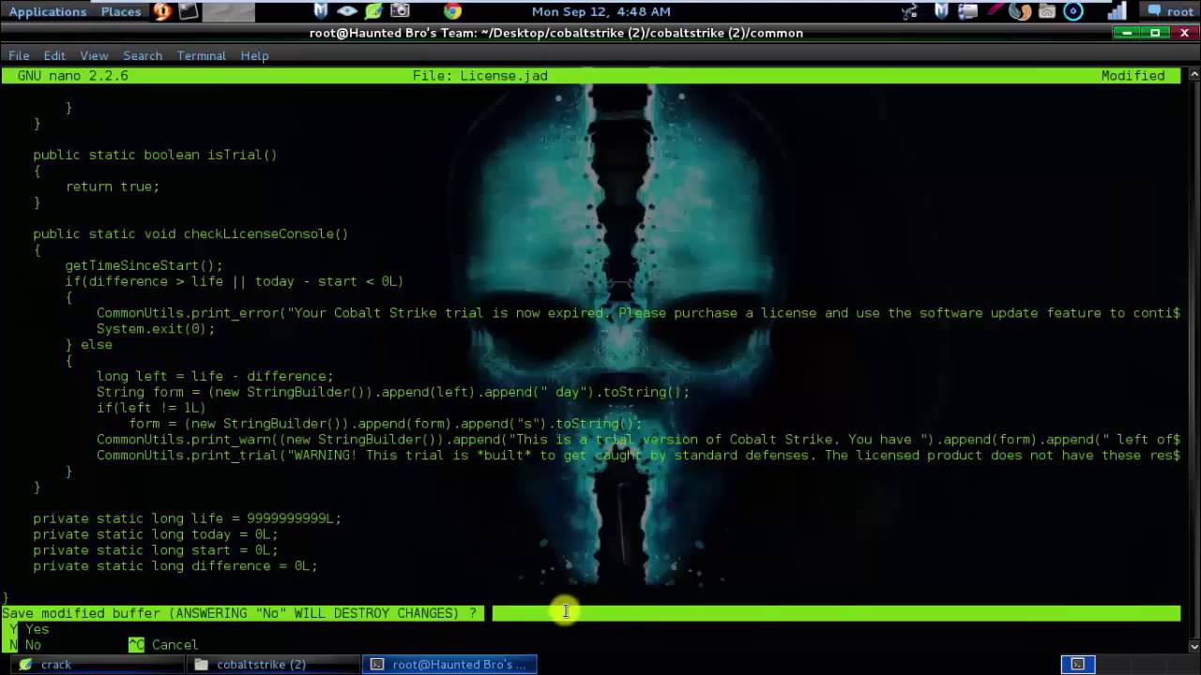
Task: Open the Terminal menu in menu bar
Action: pyautogui.click(x=202, y=55)
